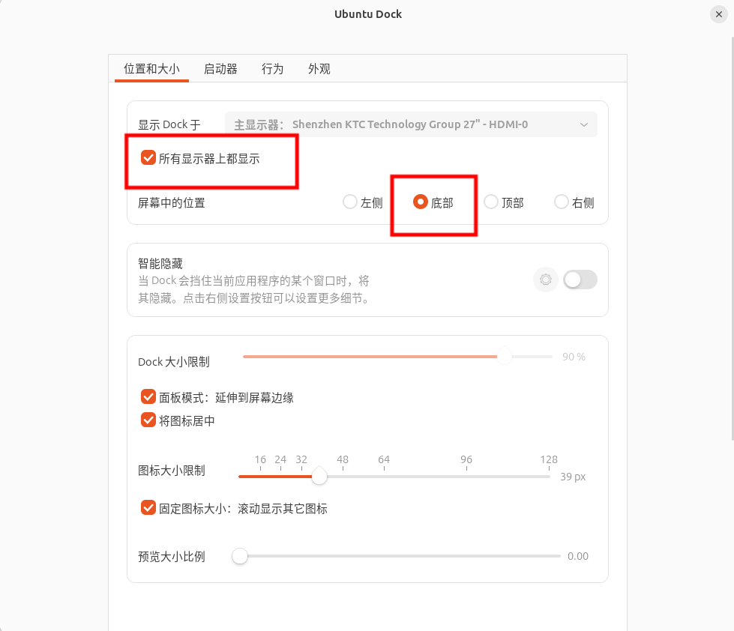The width and height of the screenshot is (734, 631).
Task: Close the Ubuntu Dock settings window
Action: (x=718, y=14)
